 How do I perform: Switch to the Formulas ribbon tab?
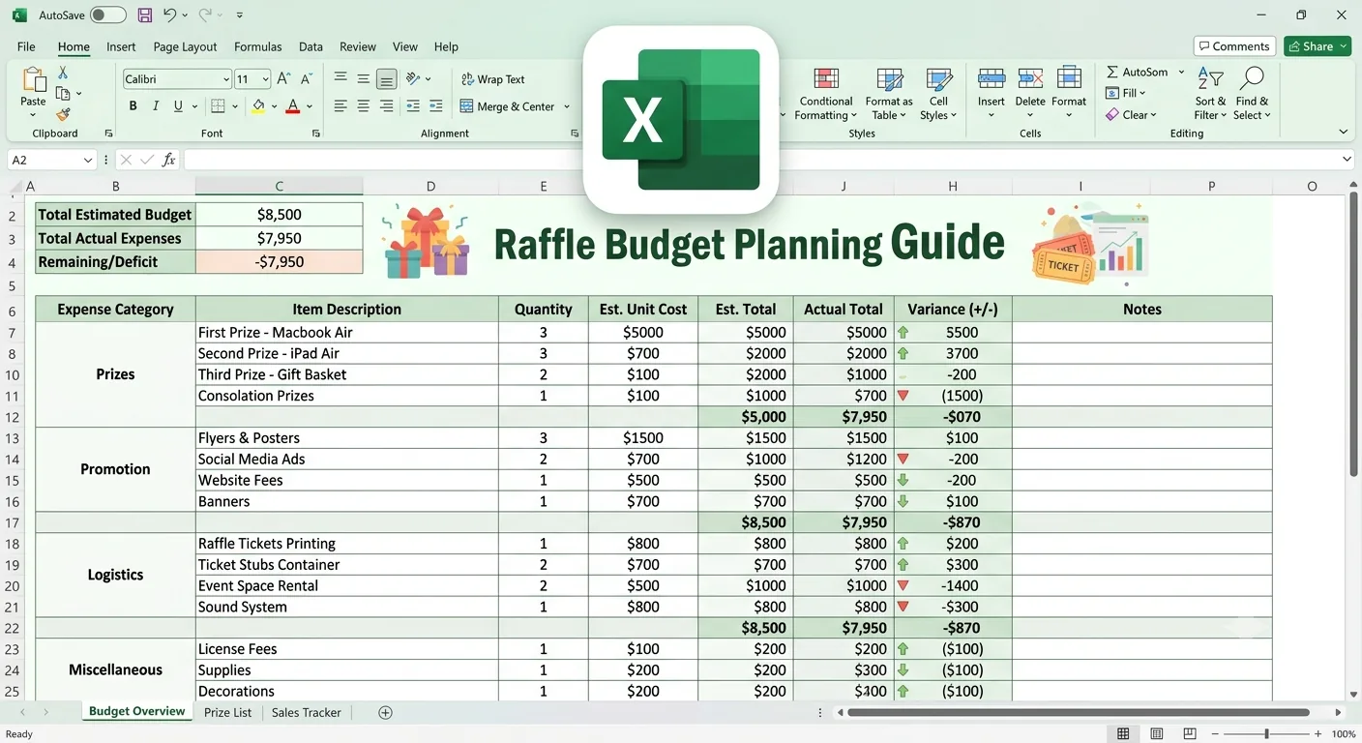tap(258, 46)
